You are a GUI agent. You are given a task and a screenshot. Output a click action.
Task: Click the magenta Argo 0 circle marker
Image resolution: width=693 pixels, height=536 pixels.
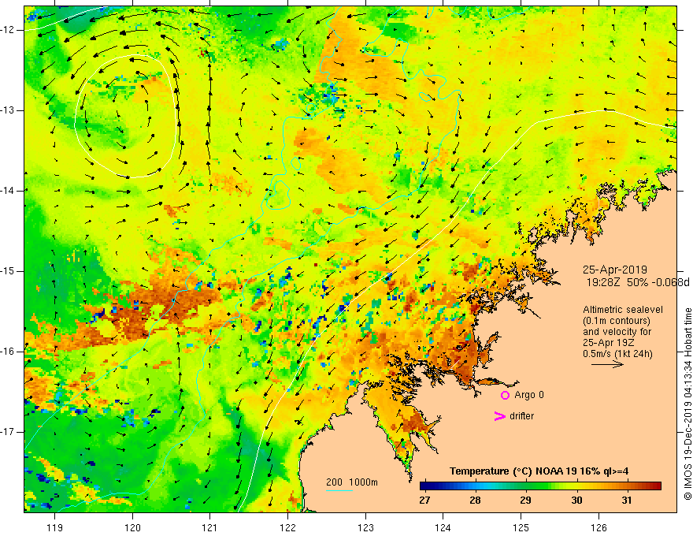[x=505, y=396]
